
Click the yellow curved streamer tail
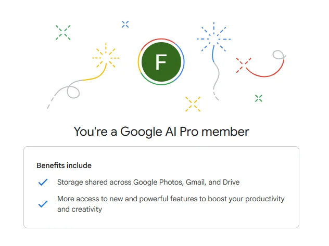coord(94,73)
